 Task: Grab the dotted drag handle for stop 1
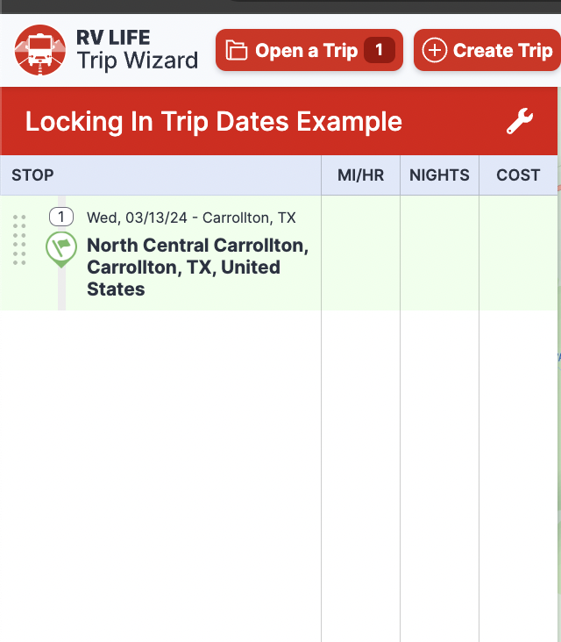(x=19, y=239)
